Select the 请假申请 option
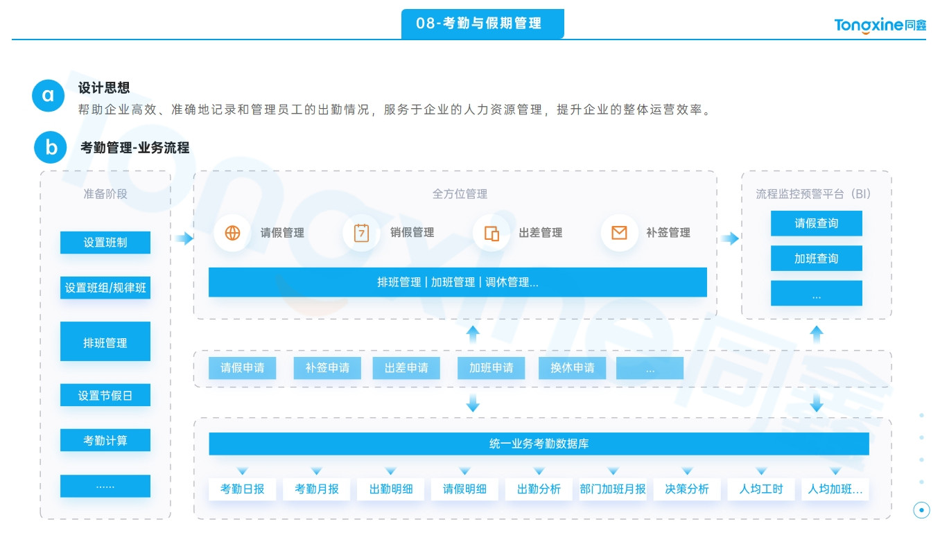The image size is (940, 533). tap(242, 368)
